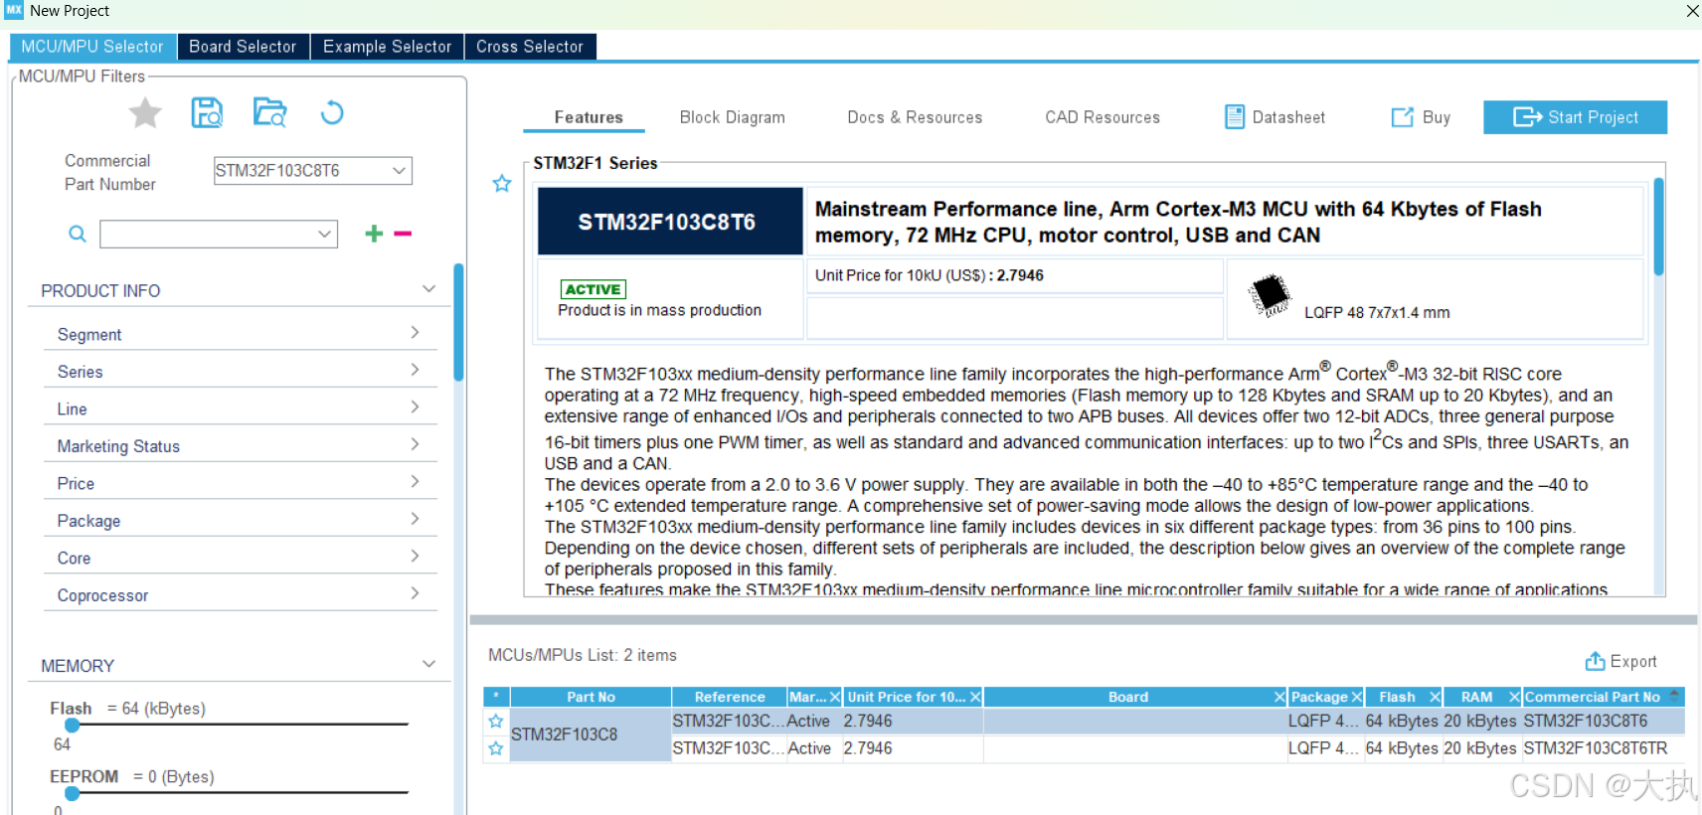Click the description panel vertical scrollbar
Screen dimensions: 1702x815
pyautogui.click(x=1658, y=227)
